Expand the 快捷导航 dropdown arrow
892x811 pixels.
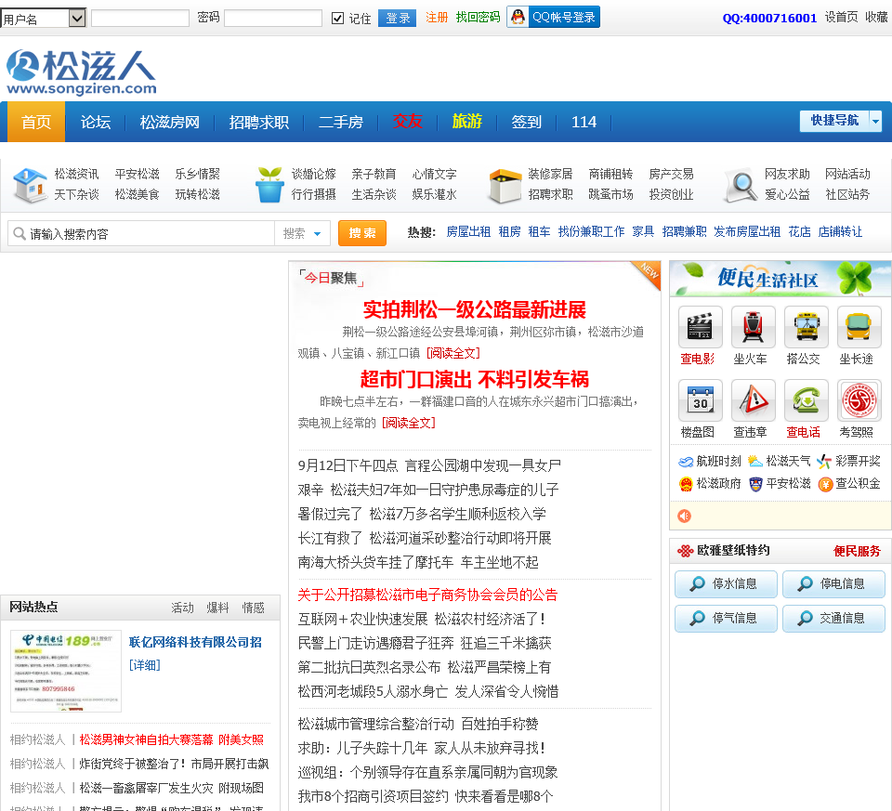[x=875, y=121]
